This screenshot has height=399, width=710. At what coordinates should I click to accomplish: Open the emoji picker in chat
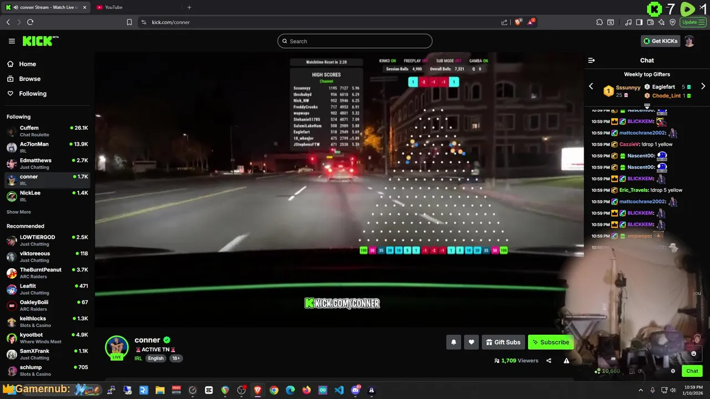[x=693, y=354]
